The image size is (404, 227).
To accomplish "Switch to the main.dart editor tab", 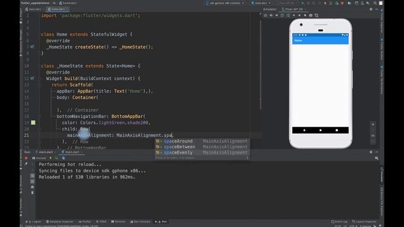I will pyautogui.click(x=33, y=9).
